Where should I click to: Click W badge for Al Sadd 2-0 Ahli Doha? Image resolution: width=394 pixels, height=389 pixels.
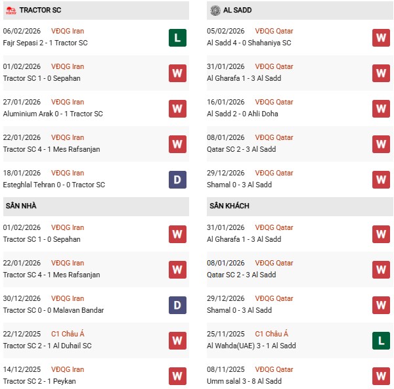(x=381, y=108)
